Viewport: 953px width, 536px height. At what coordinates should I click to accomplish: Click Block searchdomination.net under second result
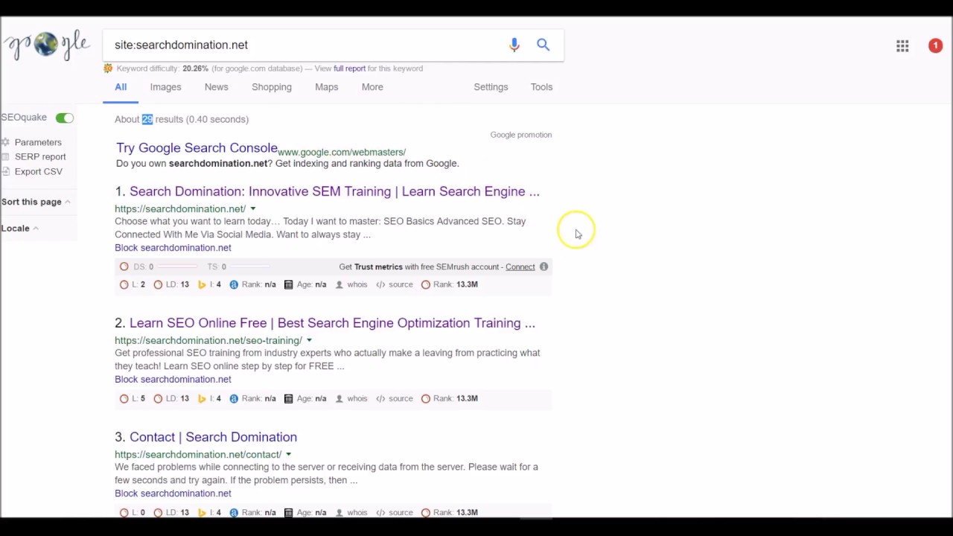point(173,380)
